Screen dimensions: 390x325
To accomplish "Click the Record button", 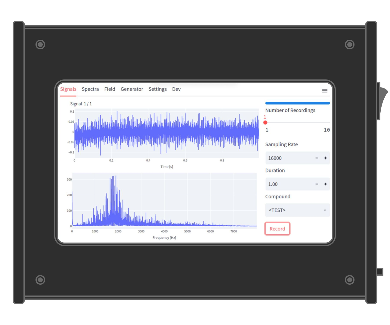I will tap(277, 229).
